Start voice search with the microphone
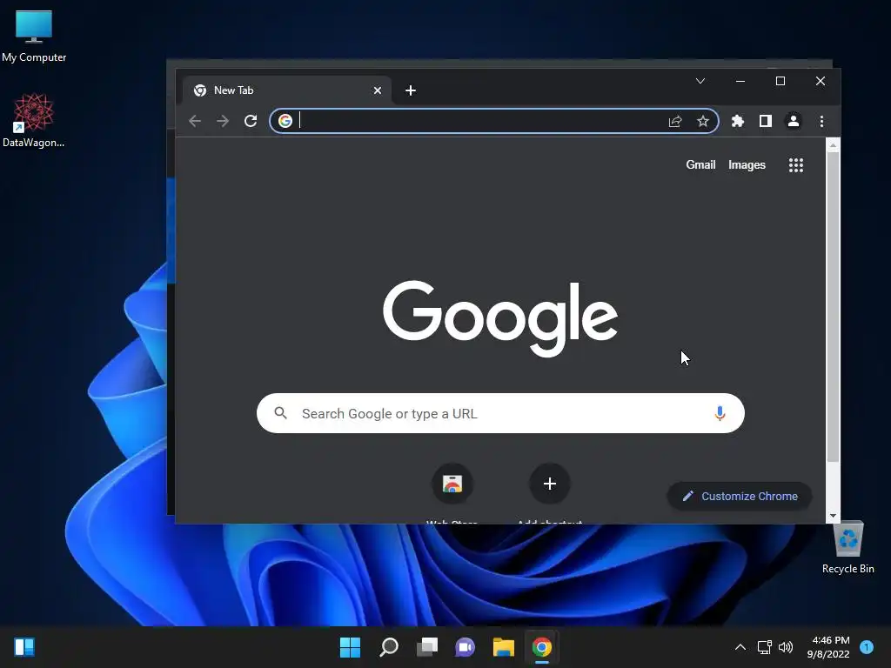Screen dimensions: 891x668 tap(720, 413)
